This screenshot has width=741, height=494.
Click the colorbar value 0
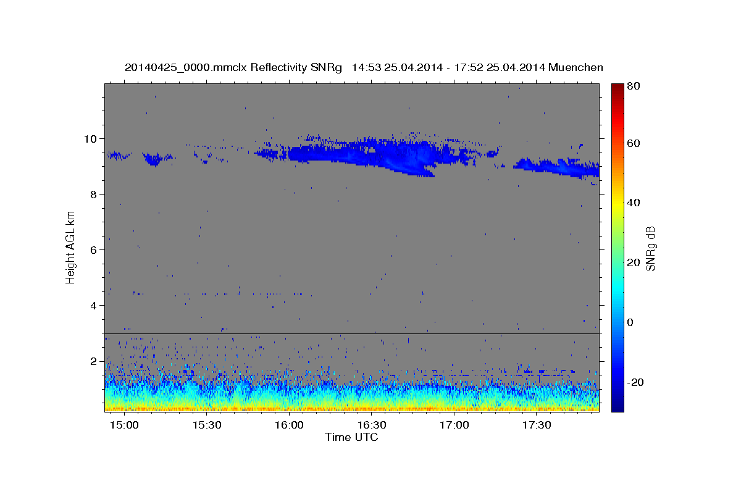click(x=630, y=322)
